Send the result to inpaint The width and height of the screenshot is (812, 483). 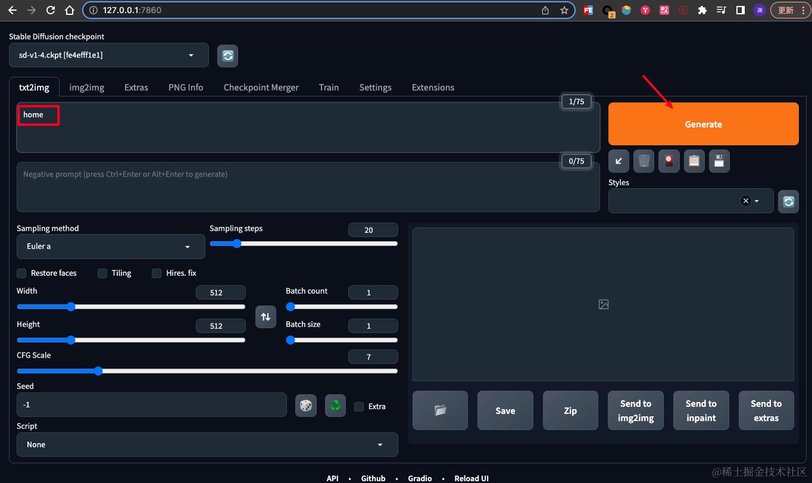(x=701, y=410)
